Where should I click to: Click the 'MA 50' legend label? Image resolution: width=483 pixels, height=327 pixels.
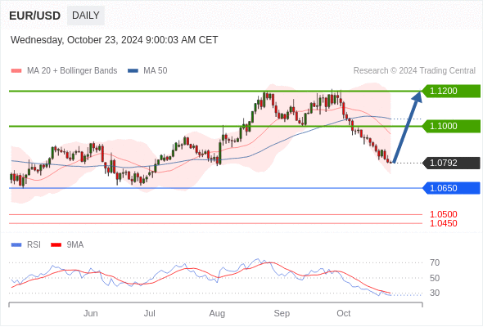click(156, 71)
